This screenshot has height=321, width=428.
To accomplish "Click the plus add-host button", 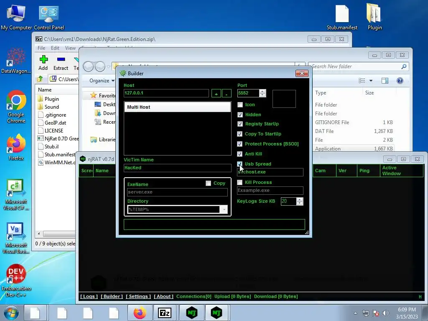I will 216,93.
